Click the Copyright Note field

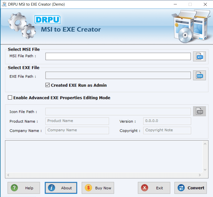click(167, 131)
